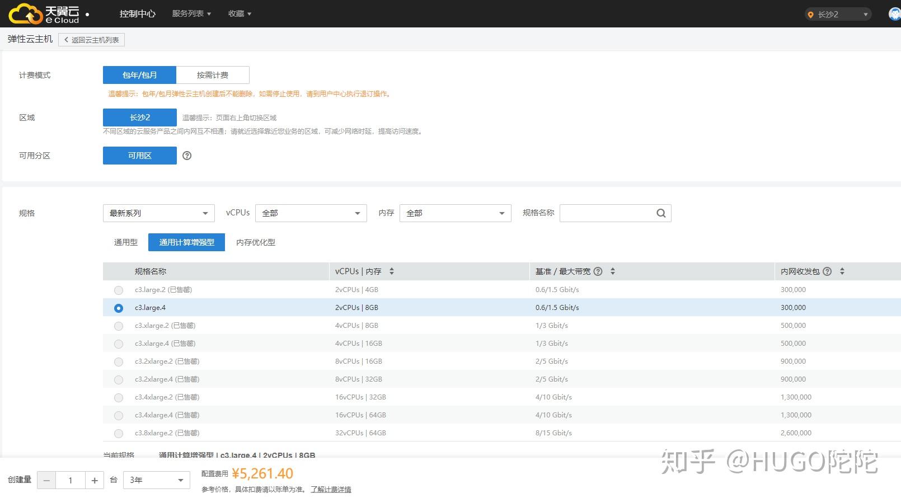Viewport: 901px width, 498px height.
Task: Click 返回云主机列表 back button
Action: click(x=91, y=40)
